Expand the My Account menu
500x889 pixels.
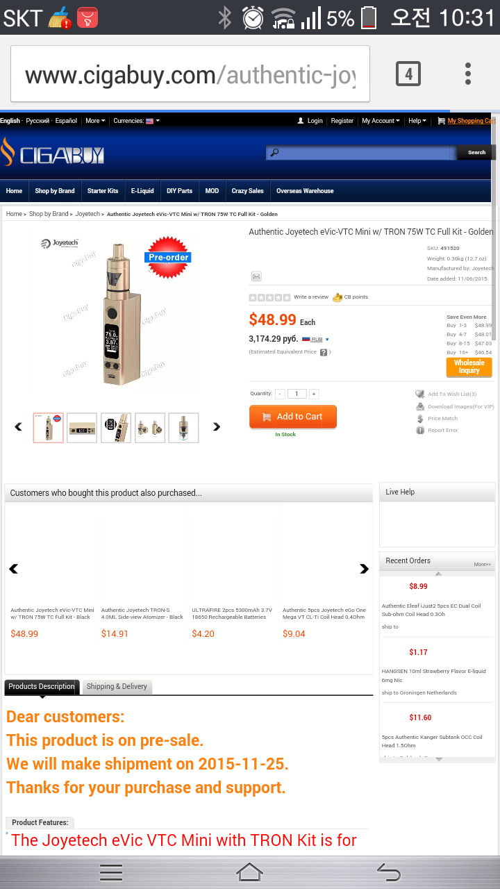[x=381, y=121]
